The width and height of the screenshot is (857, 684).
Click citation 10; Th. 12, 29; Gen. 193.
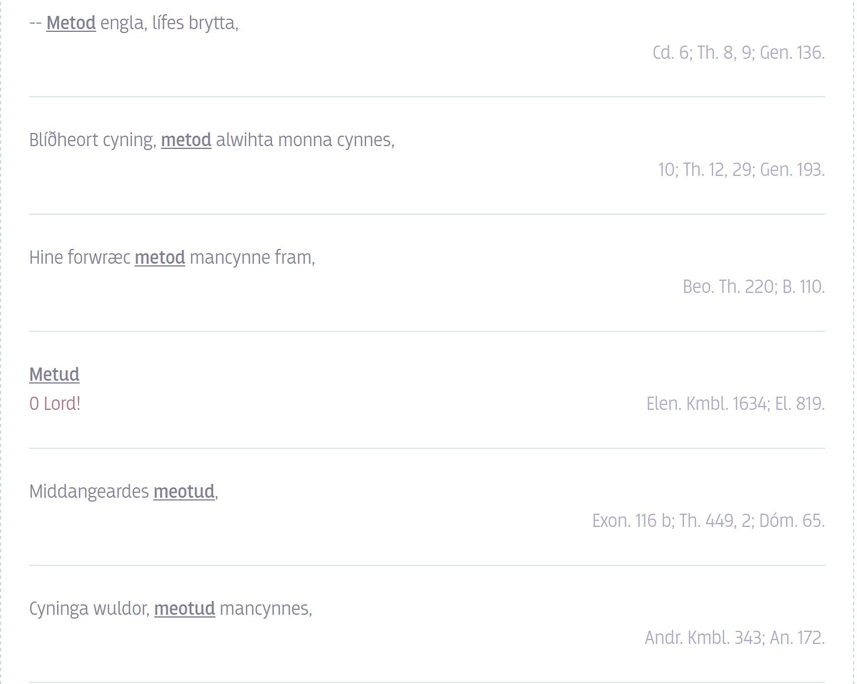pos(741,170)
